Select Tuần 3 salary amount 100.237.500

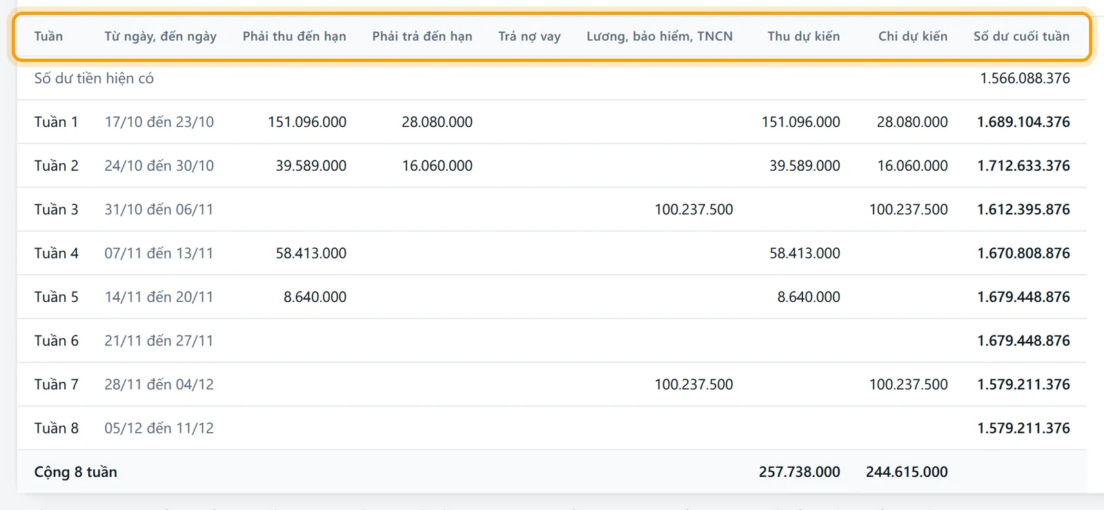click(x=693, y=210)
